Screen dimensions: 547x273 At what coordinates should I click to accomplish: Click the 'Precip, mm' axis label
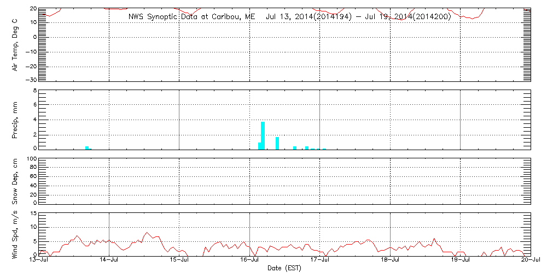[15, 120]
